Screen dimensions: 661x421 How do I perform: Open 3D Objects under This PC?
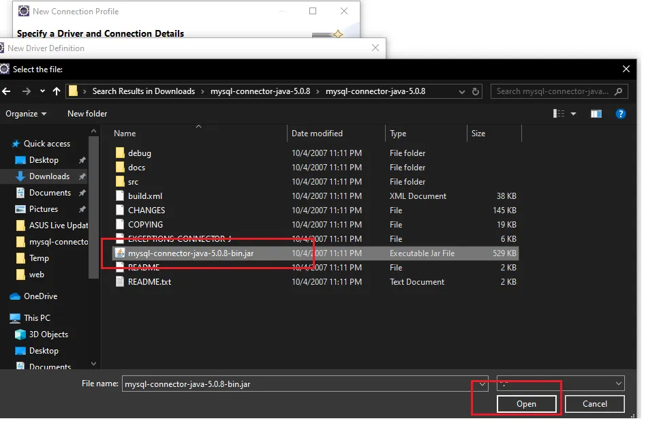tap(48, 334)
